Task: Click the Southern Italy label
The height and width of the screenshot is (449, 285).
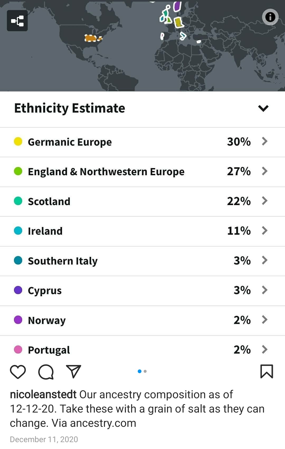Action: pyautogui.click(x=63, y=261)
